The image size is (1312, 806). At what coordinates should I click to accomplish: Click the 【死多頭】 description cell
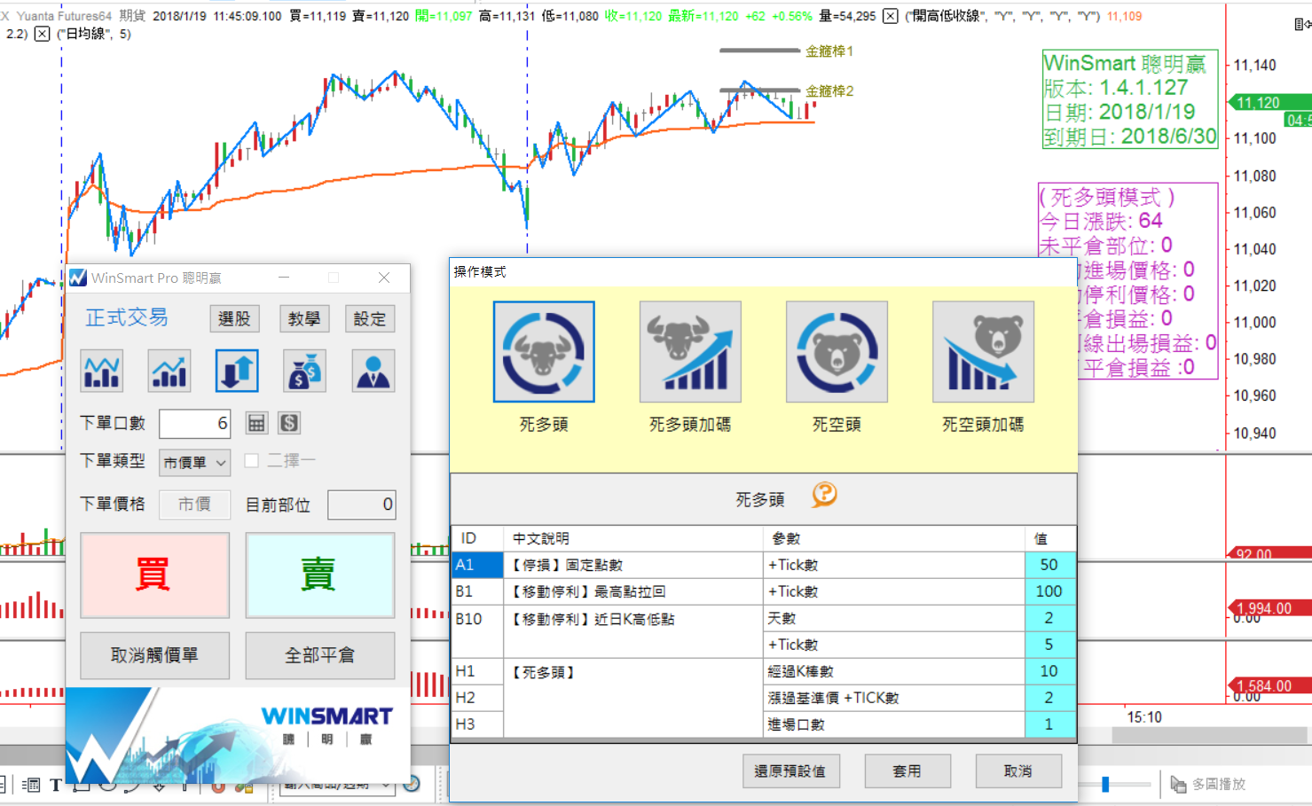(633, 698)
